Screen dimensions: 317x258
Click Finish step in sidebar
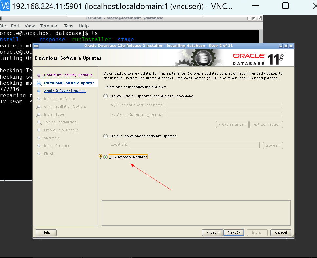pyautogui.click(x=49, y=154)
